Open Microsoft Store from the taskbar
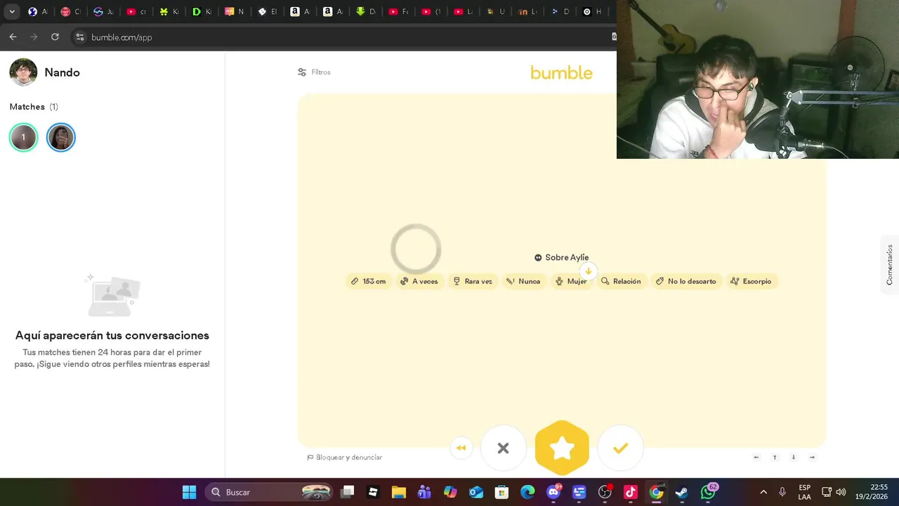Image resolution: width=899 pixels, height=506 pixels. click(501, 492)
